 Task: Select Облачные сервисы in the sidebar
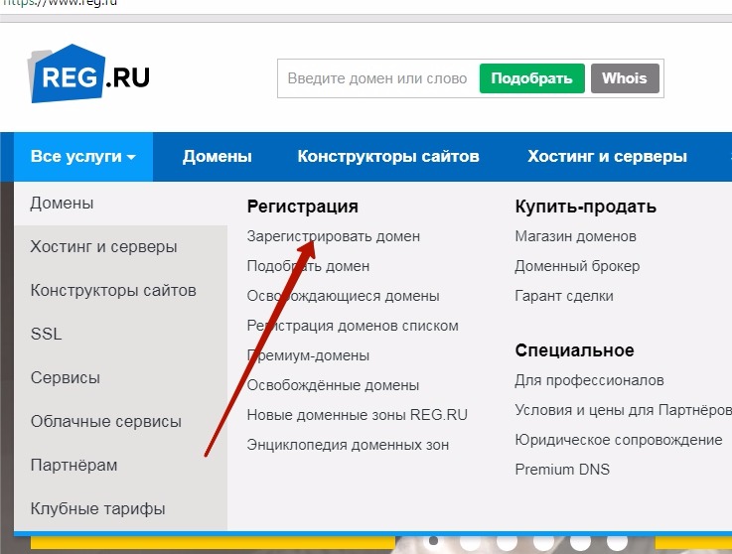click(106, 421)
